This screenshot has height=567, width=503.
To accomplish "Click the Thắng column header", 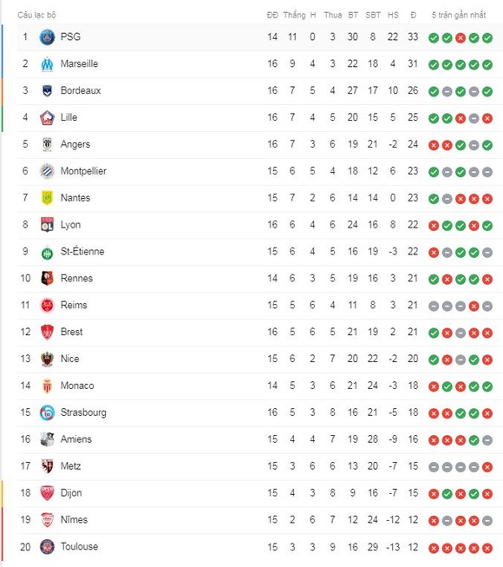I will (x=294, y=15).
